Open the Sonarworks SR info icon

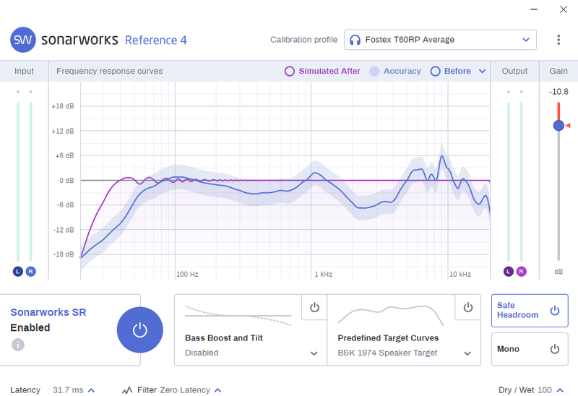(x=17, y=345)
